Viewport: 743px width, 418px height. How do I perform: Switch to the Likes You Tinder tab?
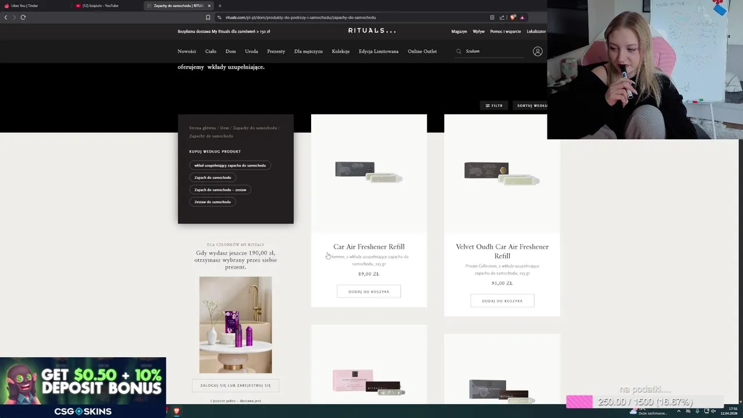[x=35, y=6]
